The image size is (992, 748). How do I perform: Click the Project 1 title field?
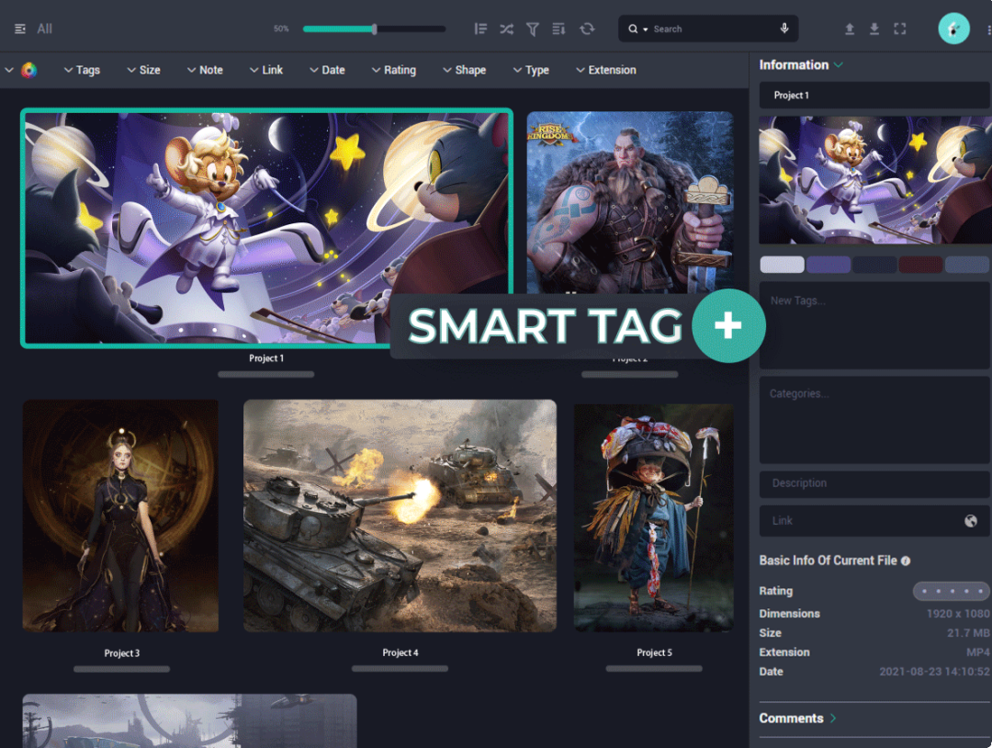click(874, 95)
